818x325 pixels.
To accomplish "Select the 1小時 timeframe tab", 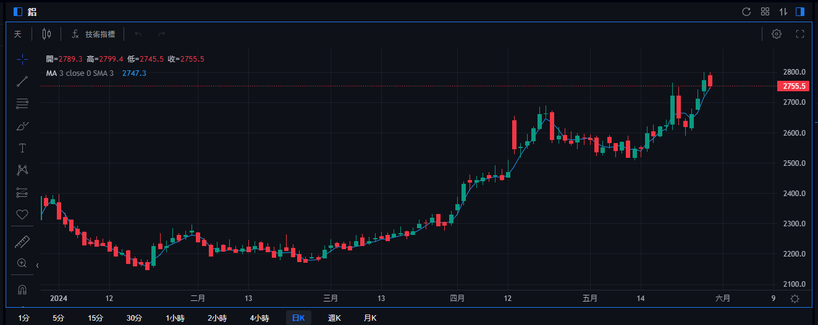I will click(x=175, y=318).
